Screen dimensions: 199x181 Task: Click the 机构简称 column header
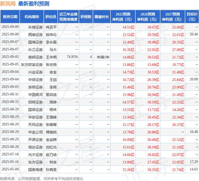click(32, 17)
